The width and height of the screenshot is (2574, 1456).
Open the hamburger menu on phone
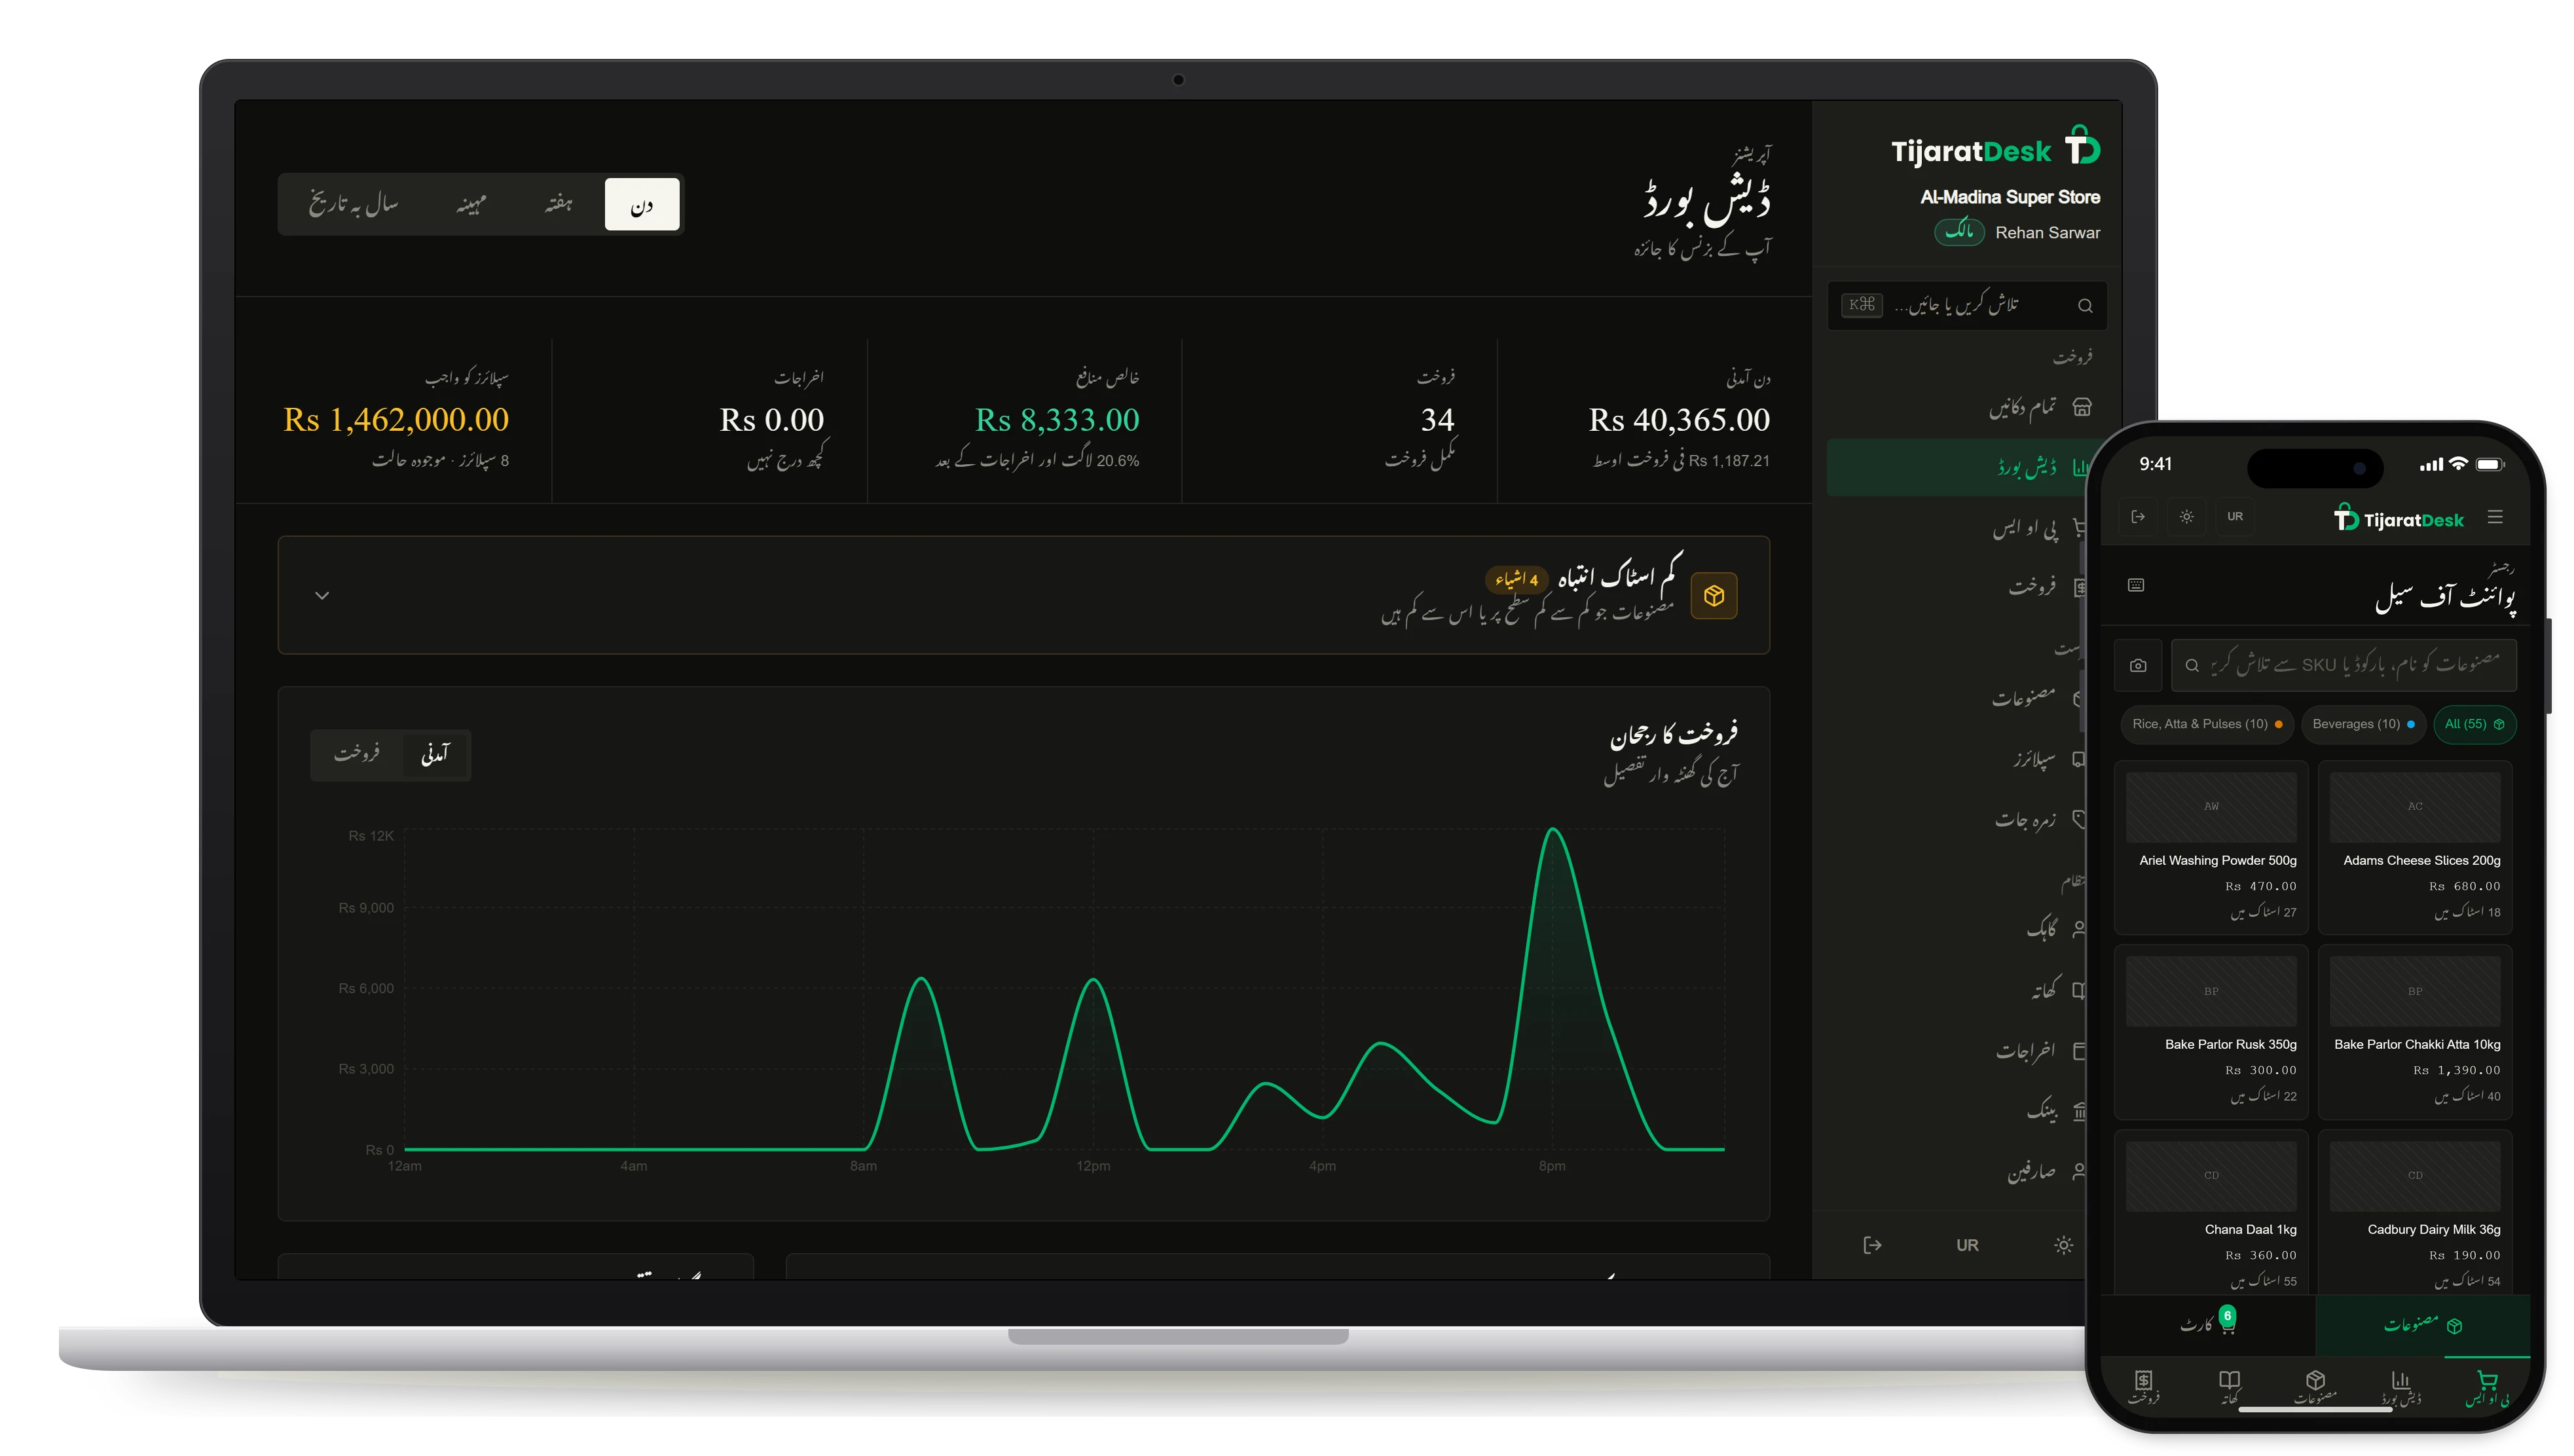tap(2495, 517)
